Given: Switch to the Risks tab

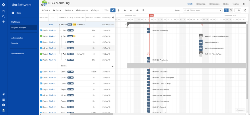Looking at the screenshot, I should click(226, 4).
